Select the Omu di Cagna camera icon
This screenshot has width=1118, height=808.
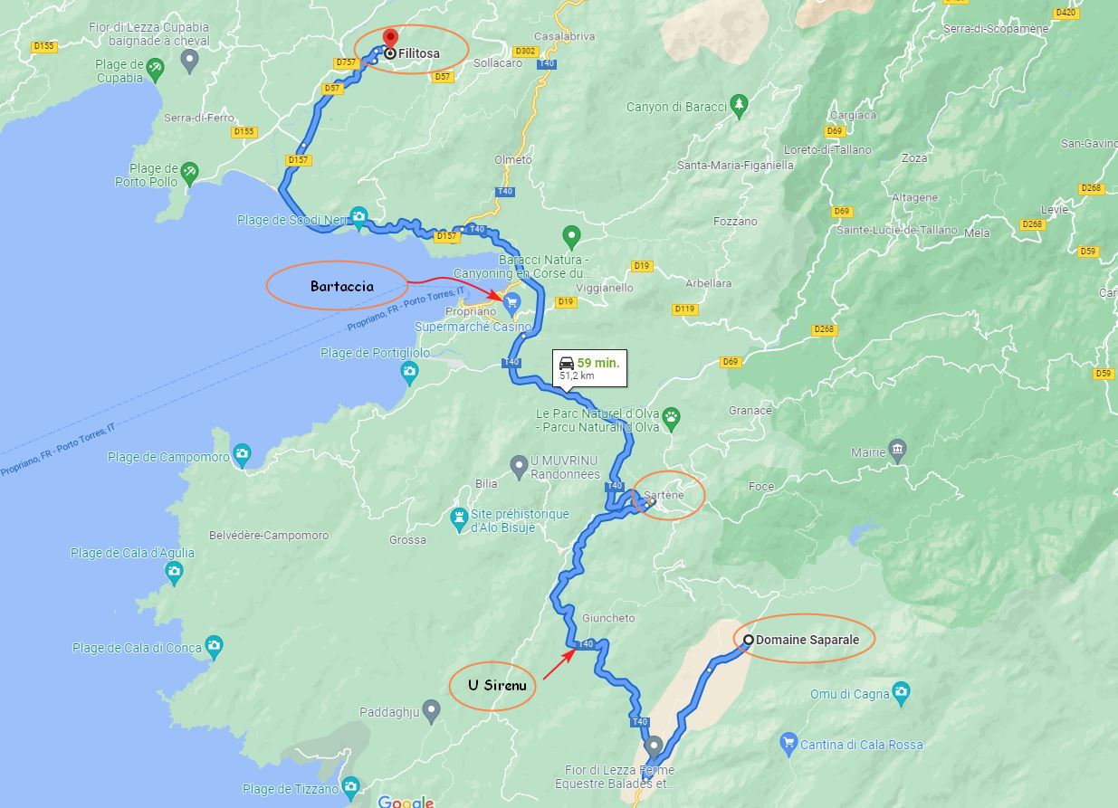pyautogui.click(x=900, y=694)
